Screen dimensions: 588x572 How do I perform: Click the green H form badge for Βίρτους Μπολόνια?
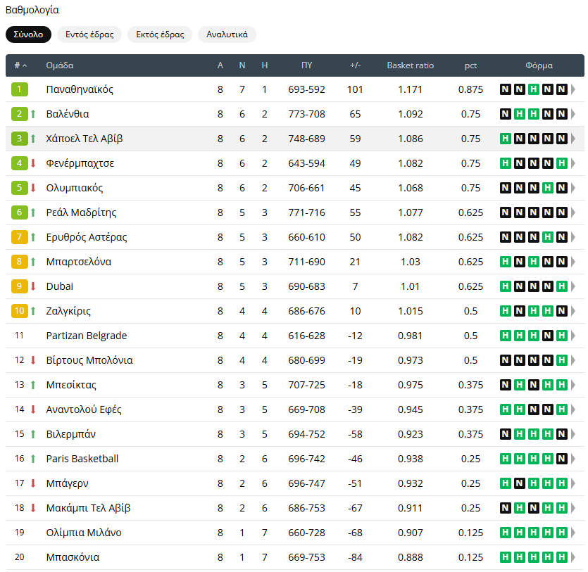tap(561, 360)
